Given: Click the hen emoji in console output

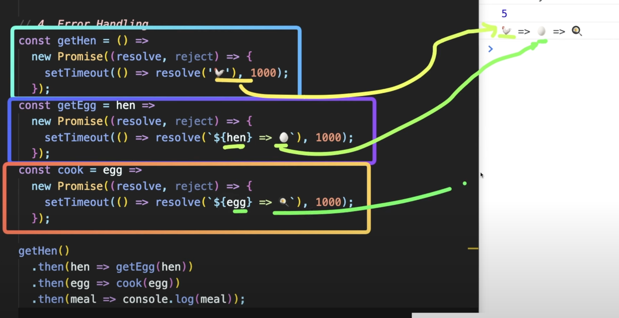Looking at the screenshot, I should pos(506,31).
